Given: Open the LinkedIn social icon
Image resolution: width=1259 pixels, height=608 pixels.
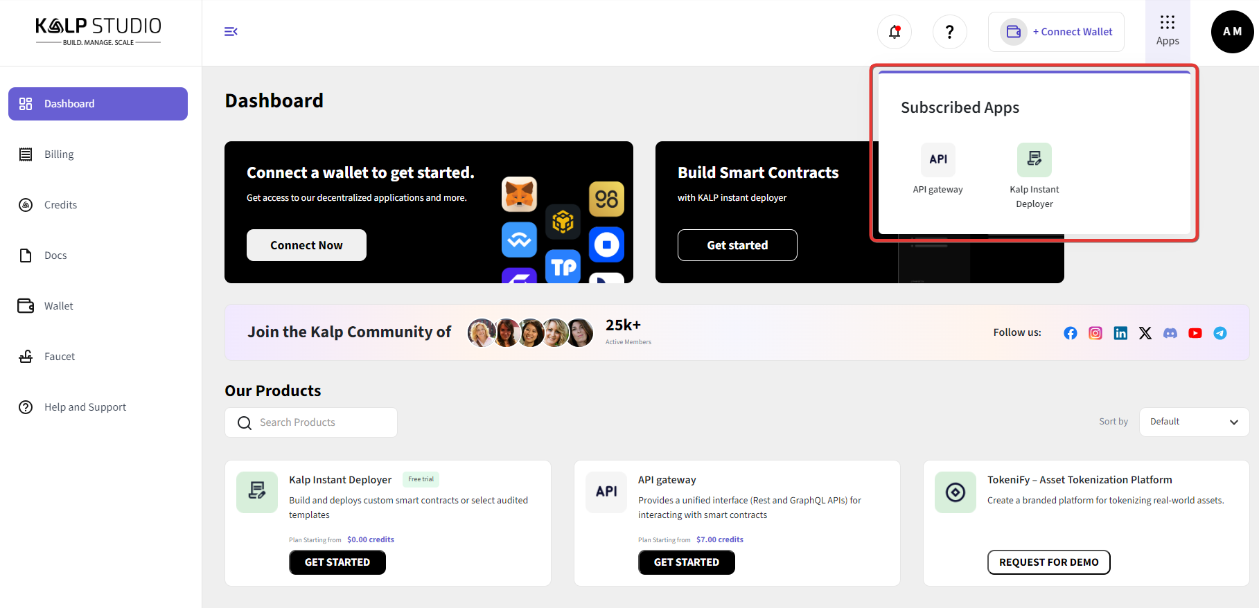Looking at the screenshot, I should coord(1120,333).
